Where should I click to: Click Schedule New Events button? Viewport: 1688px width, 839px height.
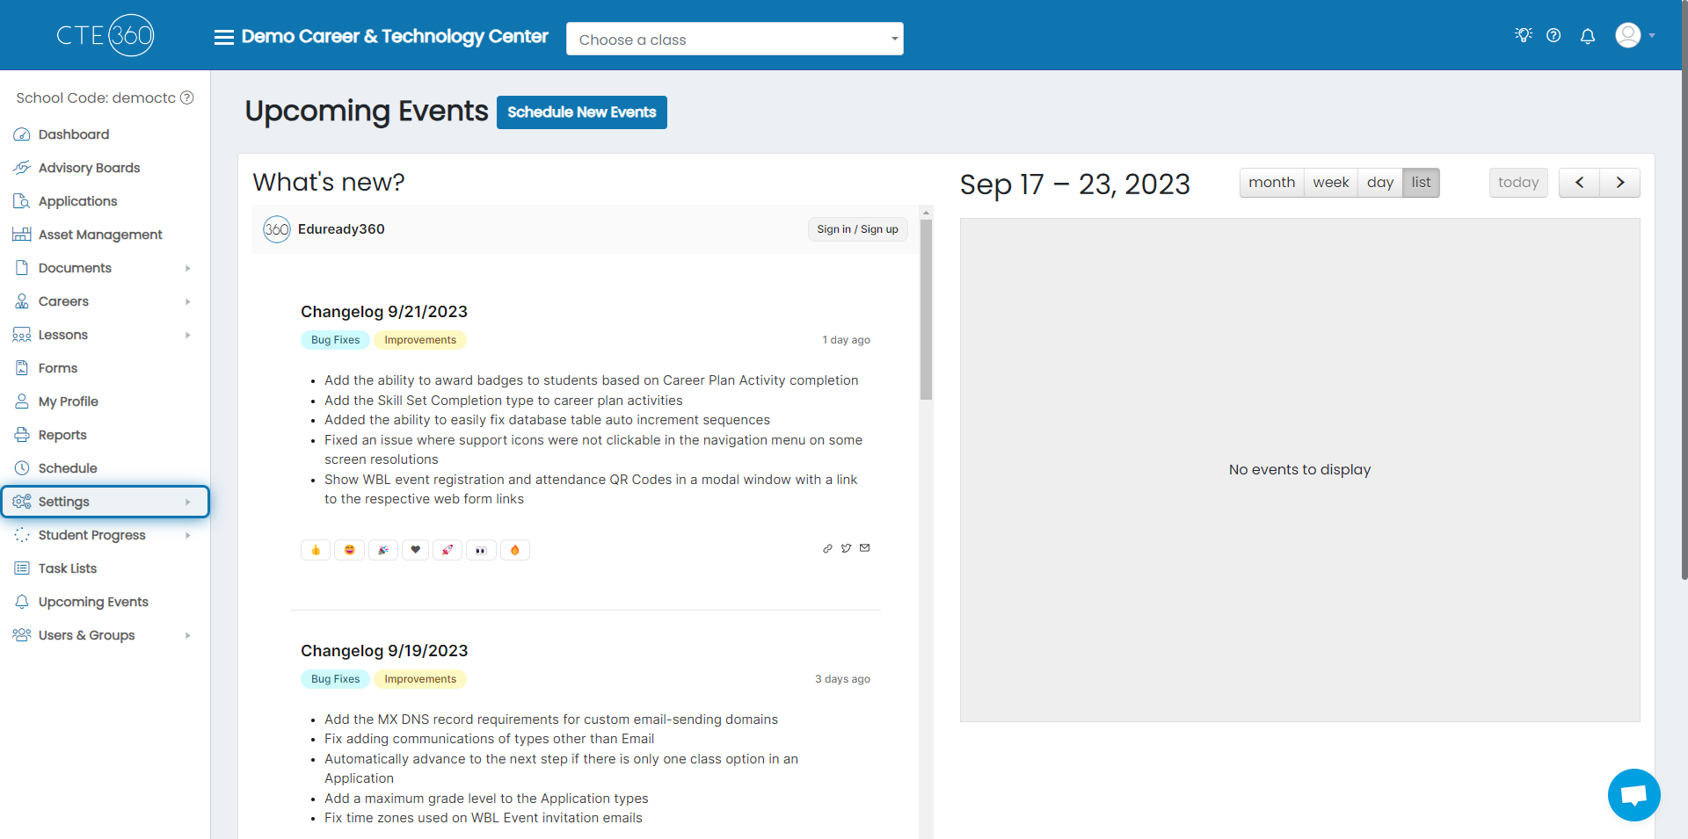[582, 112]
